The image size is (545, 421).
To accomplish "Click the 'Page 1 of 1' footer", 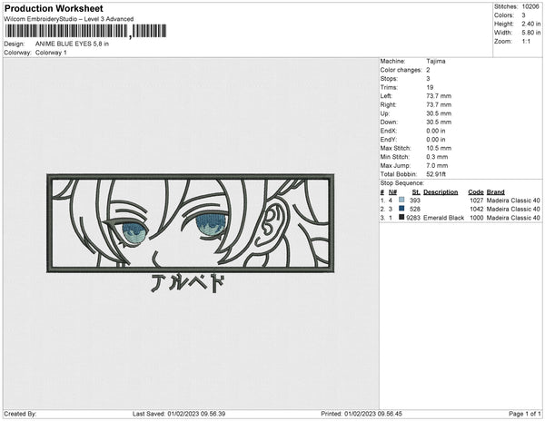I will 525,414.
